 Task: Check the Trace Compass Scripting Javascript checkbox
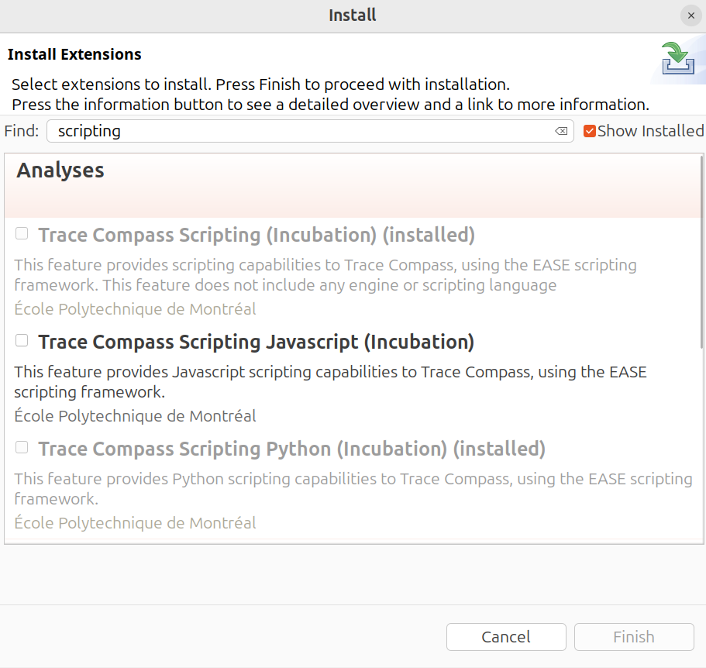point(22,340)
